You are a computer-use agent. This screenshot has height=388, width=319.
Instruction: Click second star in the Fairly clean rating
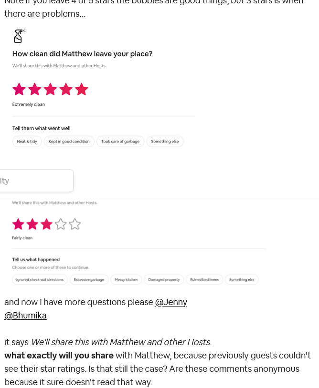coord(32,224)
